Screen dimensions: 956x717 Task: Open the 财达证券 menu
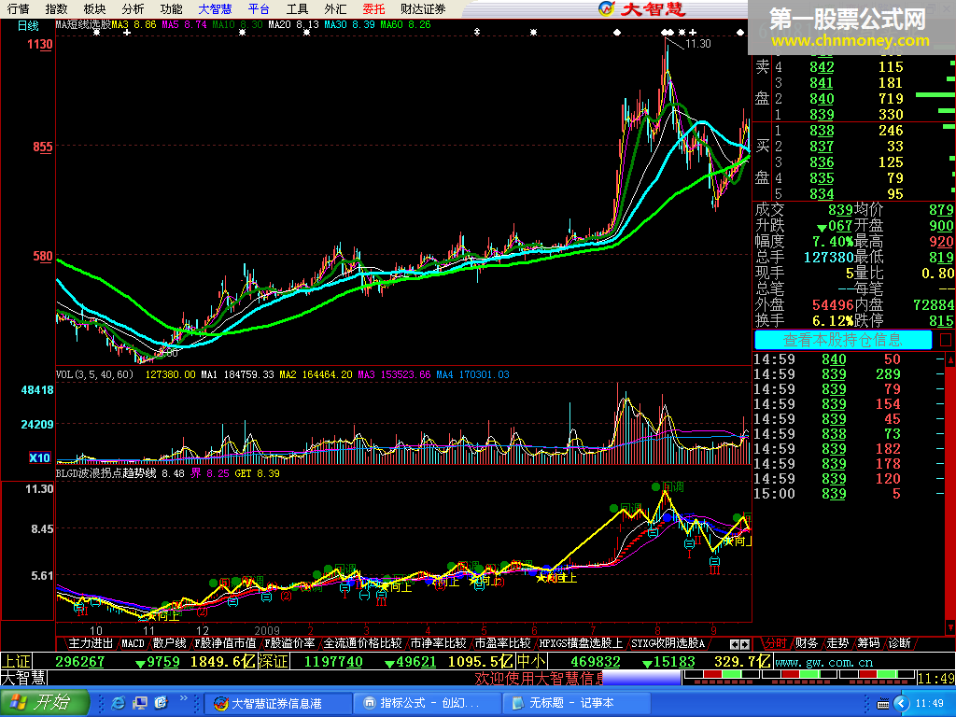pos(423,9)
